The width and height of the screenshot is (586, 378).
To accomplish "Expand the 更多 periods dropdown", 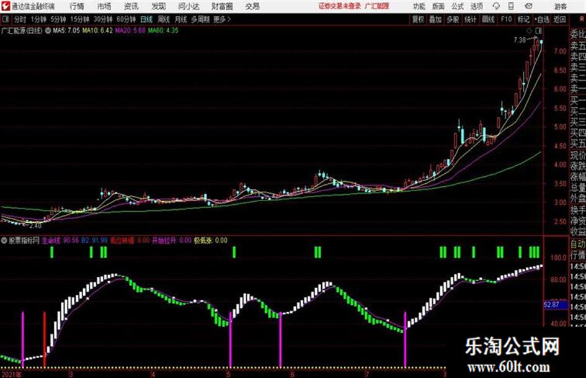I will tap(222, 19).
